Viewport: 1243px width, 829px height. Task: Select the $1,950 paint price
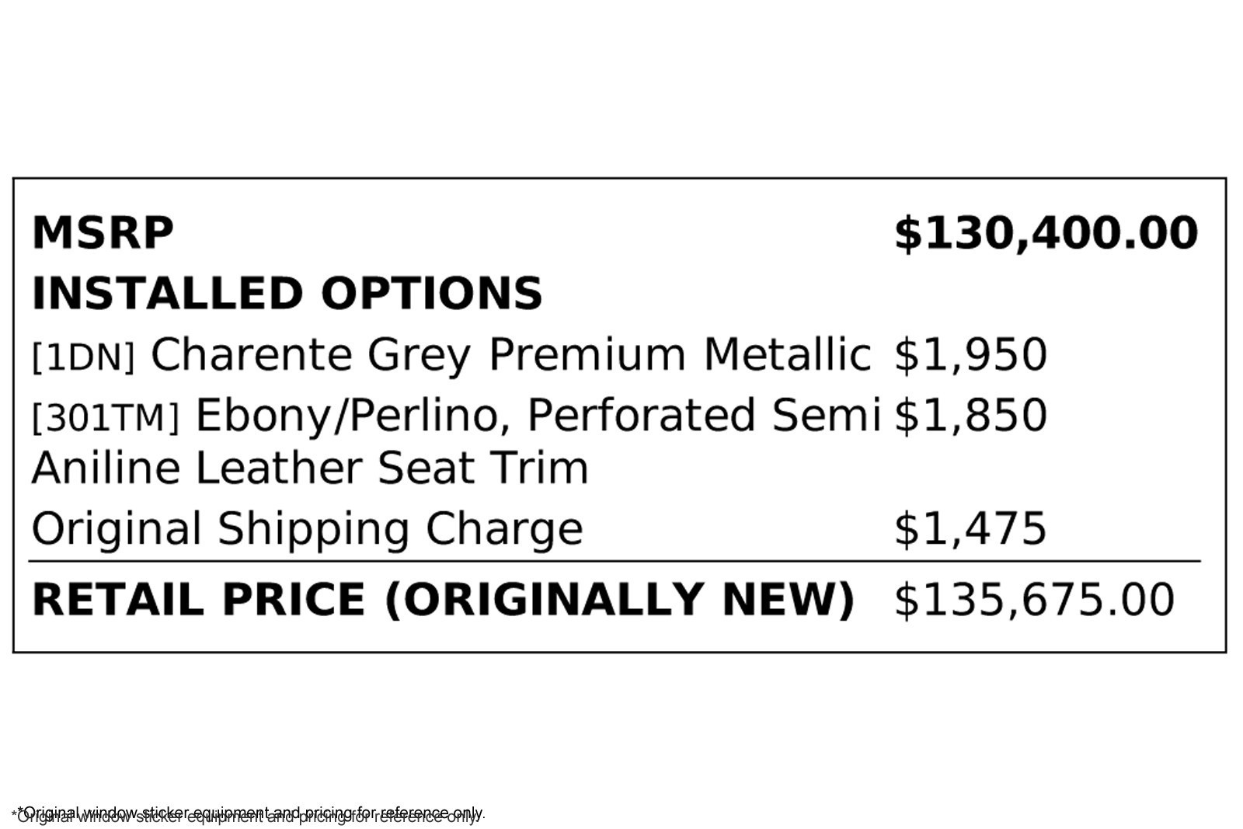[970, 354]
